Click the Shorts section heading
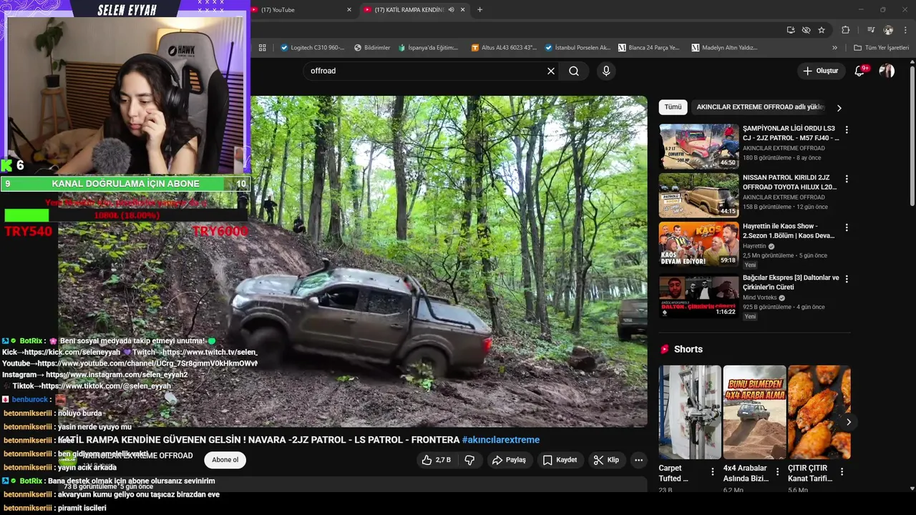 pos(688,349)
